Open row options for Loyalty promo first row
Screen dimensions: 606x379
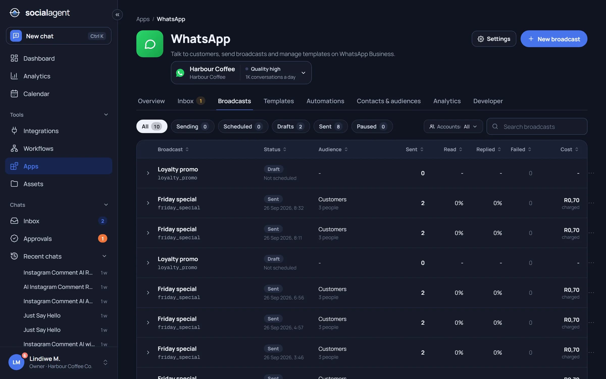pos(591,173)
